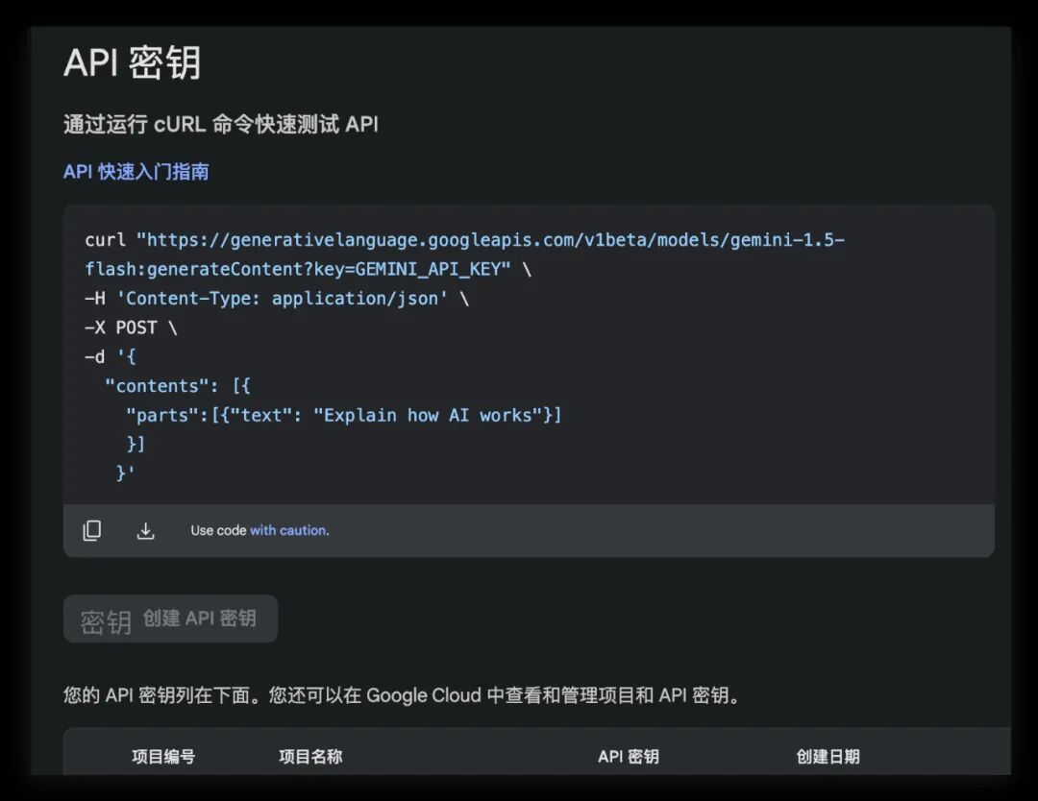Image resolution: width=1038 pixels, height=801 pixels.
Task: Click the 密钥 key icon on the button
Action: coord(106,621)
